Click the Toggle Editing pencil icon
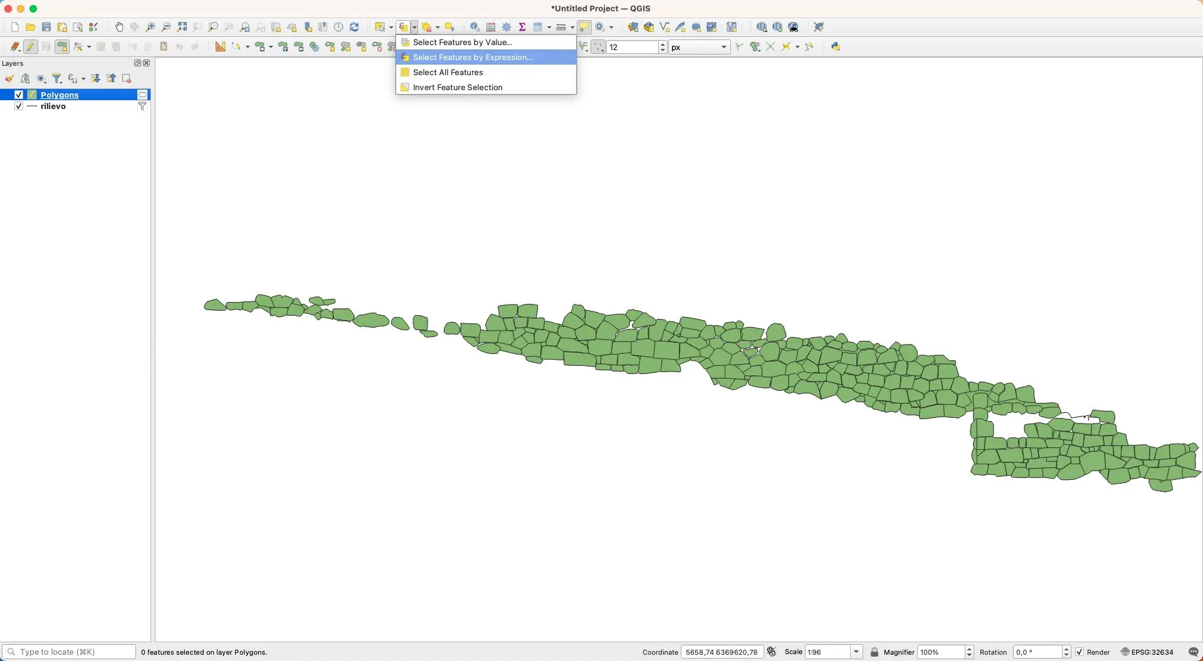 pos(31,47)
